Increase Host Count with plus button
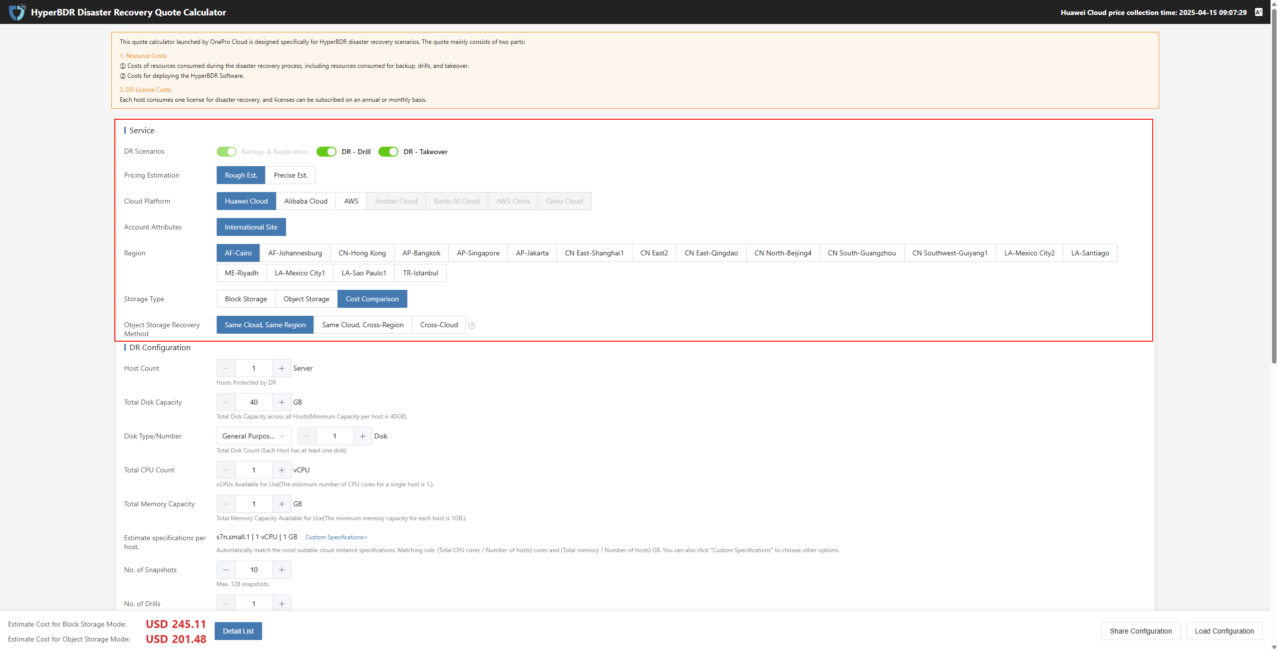This screenshot has height=651, width=1278. (x=282, y=368)
